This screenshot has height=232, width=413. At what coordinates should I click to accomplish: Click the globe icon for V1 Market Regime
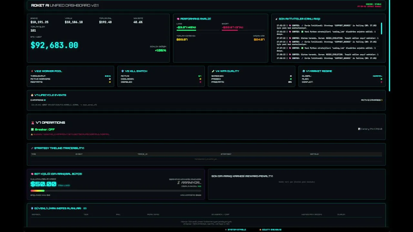point(304,71)
